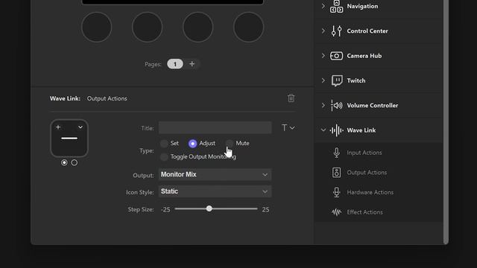477x268 pixels.
Task: Click the Camera Hub icon
Action: pyautogui.click(x=336, y=56)
